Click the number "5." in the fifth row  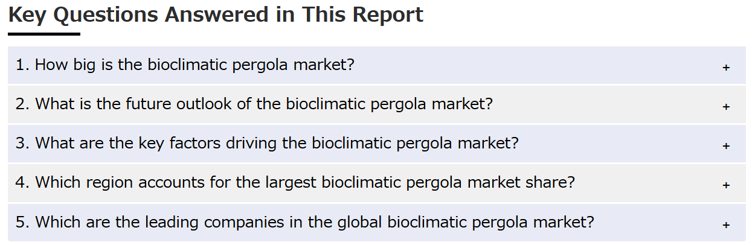tap(23, 222)
